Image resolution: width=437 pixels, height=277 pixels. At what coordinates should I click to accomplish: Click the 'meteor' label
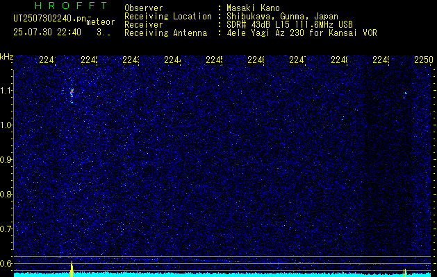click(101, 22)
